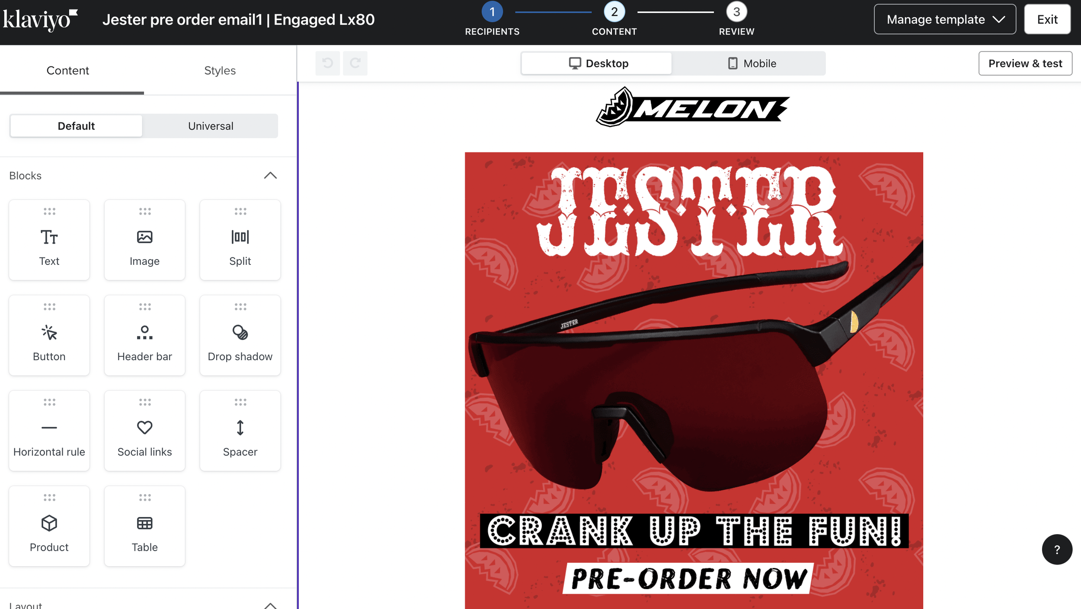Viewport: 1081px width, 609px height.
Task: Choose the Split block icon
Action: pos(240,237)
